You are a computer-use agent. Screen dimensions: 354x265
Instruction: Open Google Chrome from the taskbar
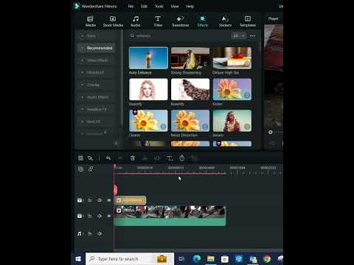click(267, 259)
